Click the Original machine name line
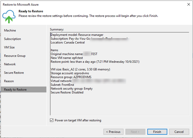 (74, 54)
